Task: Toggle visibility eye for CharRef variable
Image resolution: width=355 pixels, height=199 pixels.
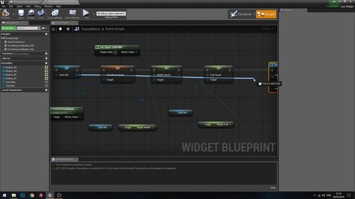Action: pyautogui.click(x=46, y=86)
